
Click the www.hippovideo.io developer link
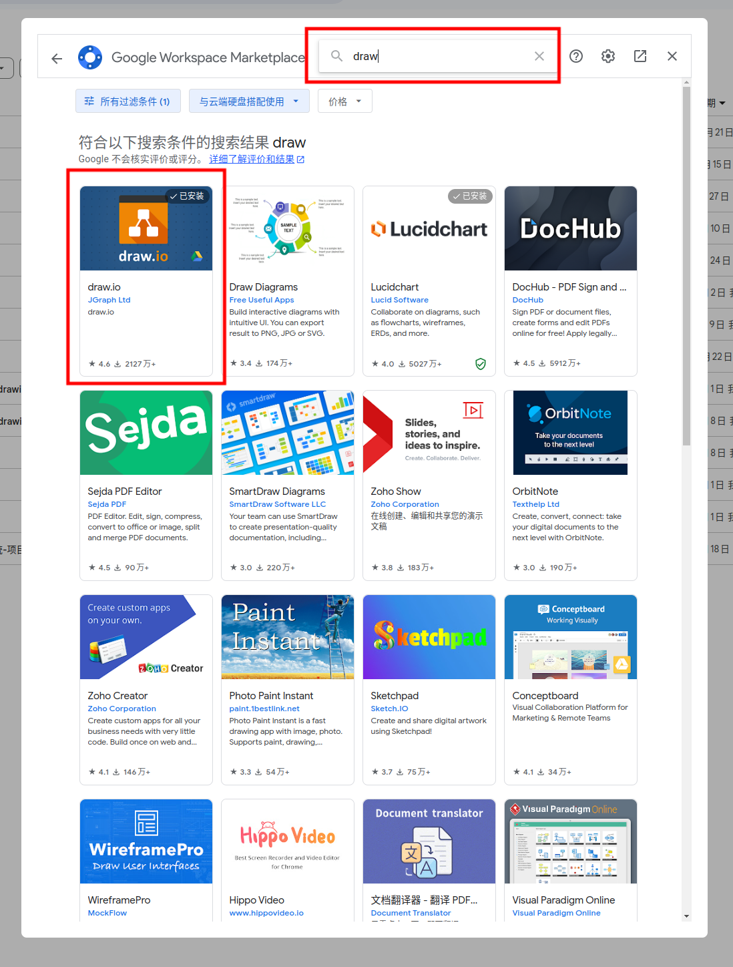pos(266,913)
